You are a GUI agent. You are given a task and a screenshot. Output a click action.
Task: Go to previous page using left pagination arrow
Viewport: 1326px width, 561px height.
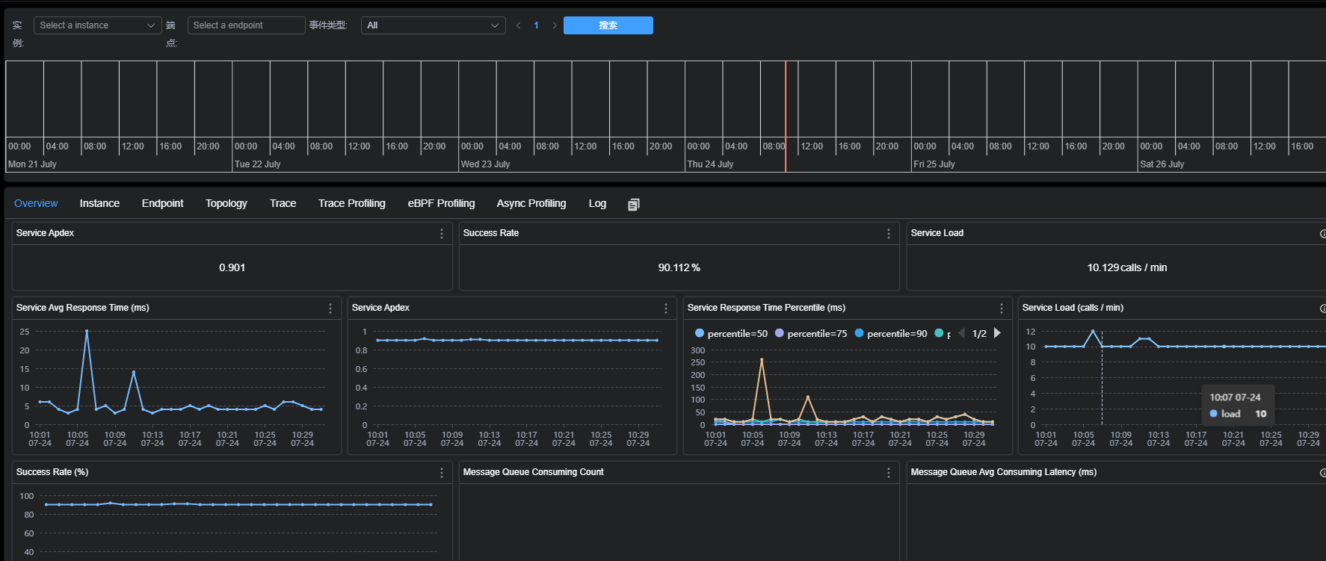518,25
